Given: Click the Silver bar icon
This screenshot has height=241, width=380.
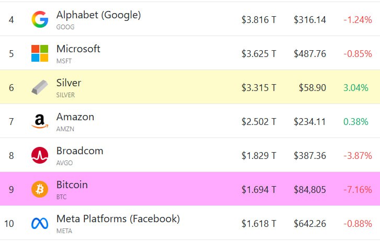Looking at the screenshot, I should pos(40,87).
